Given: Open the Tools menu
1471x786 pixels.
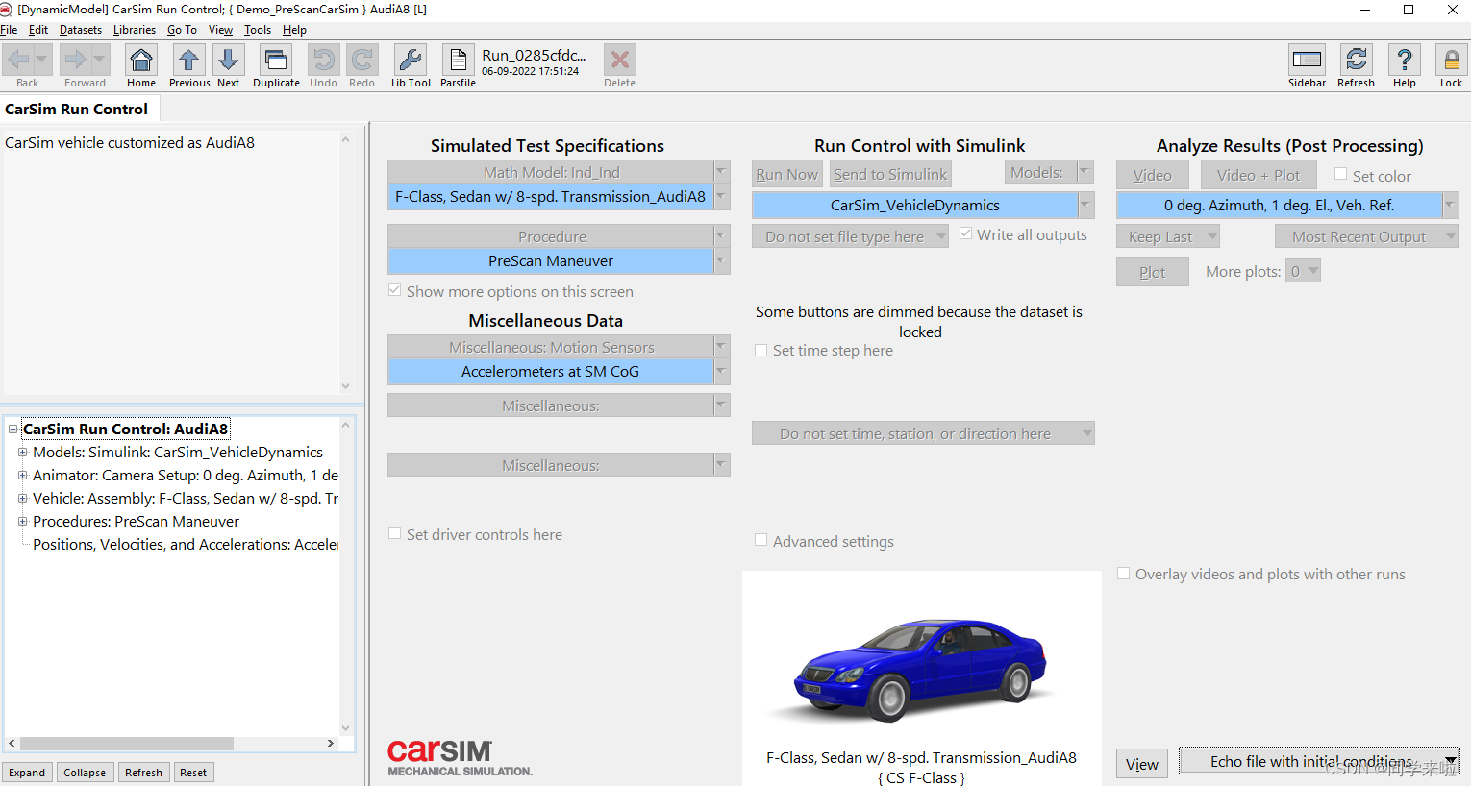Looking at the screenshot, I should [257, 30].
